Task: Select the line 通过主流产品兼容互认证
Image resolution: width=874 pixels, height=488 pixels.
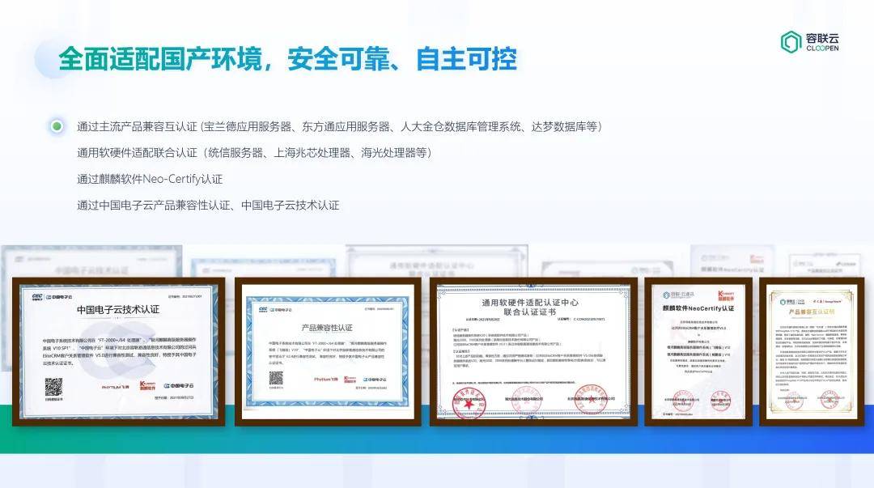Action: point(339,127)
